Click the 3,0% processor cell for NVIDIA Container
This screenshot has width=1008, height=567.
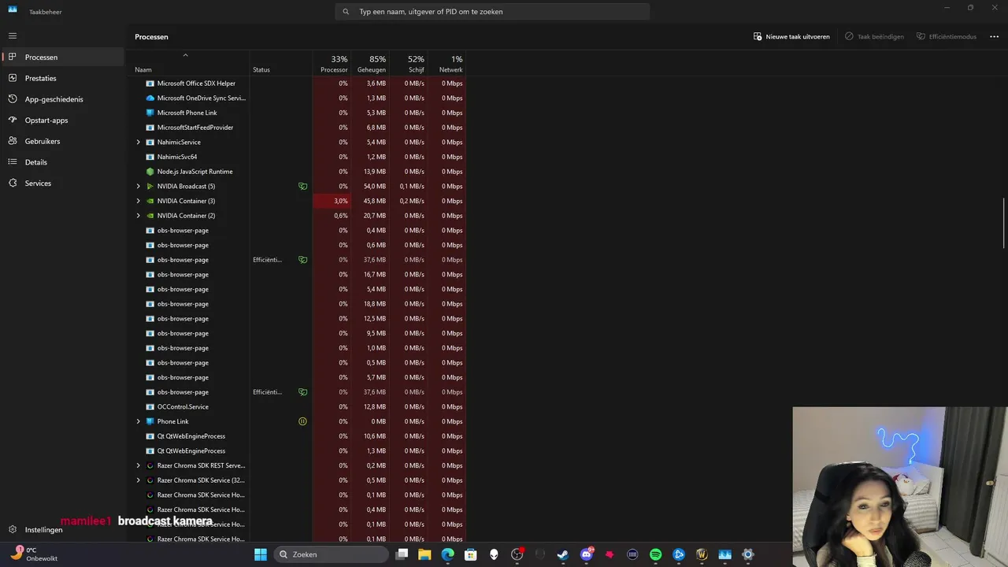point(332,201)
